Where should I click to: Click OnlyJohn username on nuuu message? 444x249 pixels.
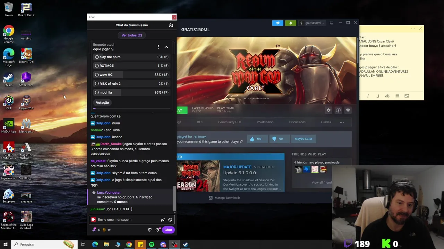point(103,123)
